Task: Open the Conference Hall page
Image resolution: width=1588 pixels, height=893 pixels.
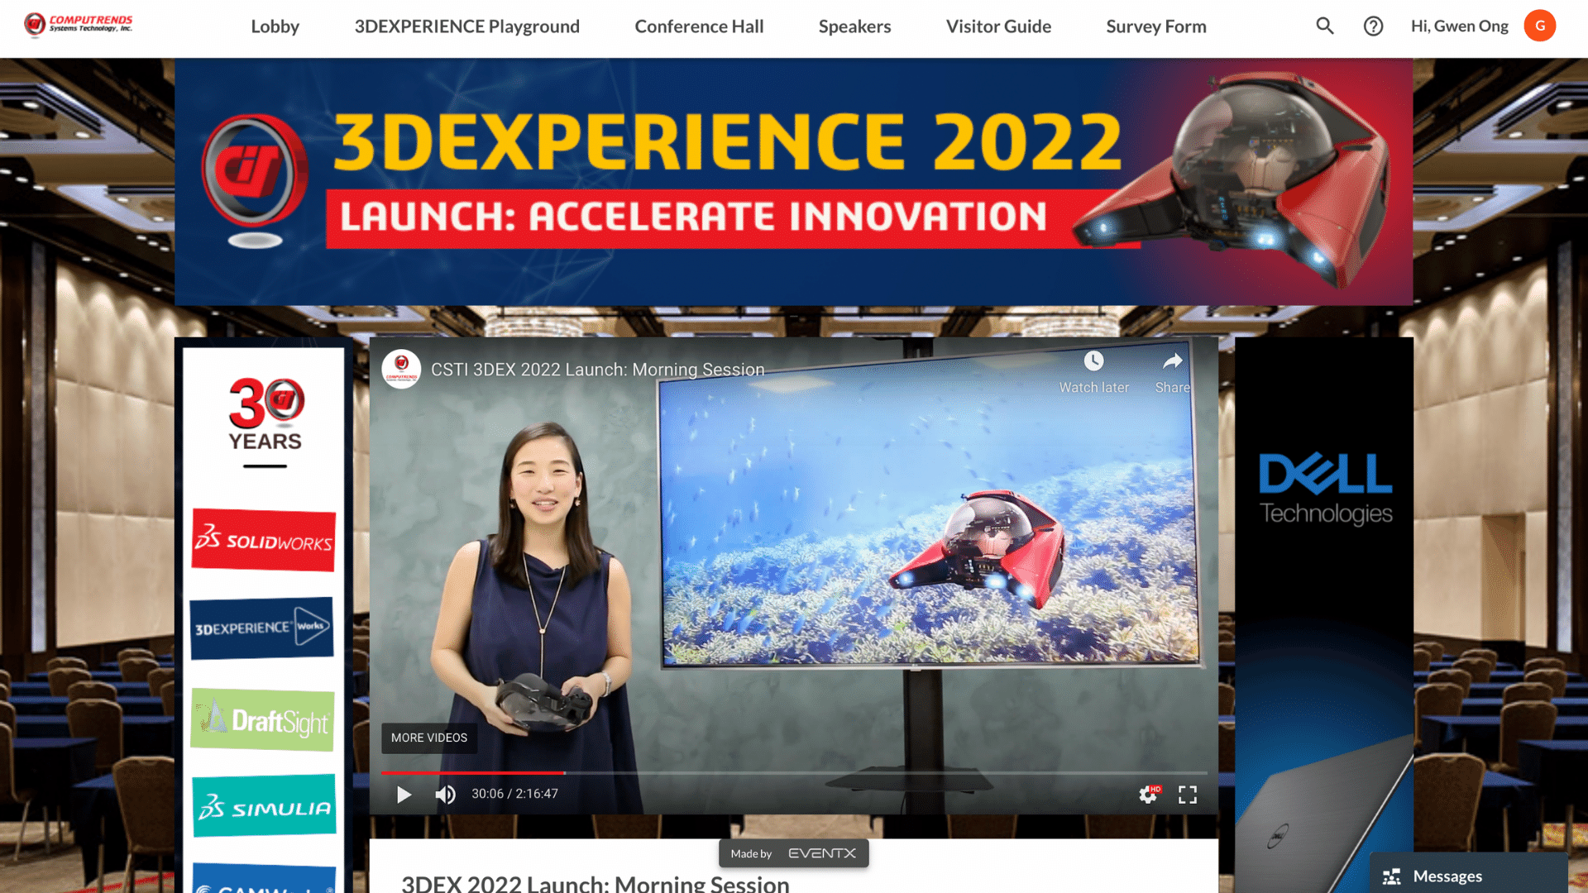Action: [699, 26]
